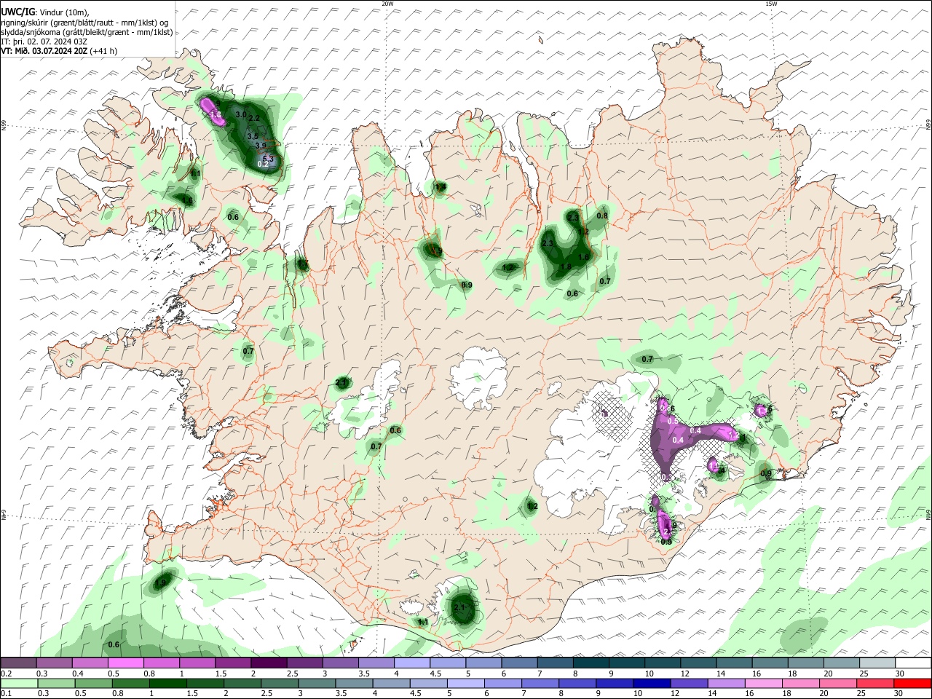Click the white 30 swatch ending the upper legend row
Viewport: 932px width, 699px height.
coord(913,663)
